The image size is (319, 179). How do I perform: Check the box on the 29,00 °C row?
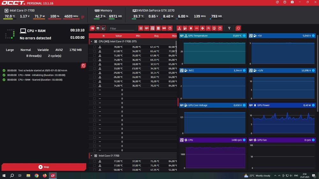pyautogui.click(x=94, y=73)
